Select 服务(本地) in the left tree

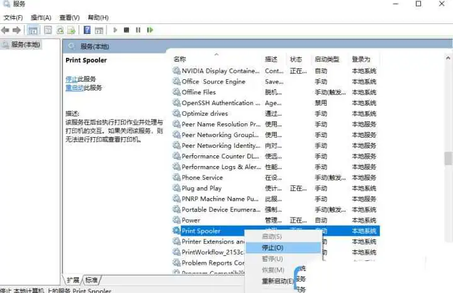25,45
